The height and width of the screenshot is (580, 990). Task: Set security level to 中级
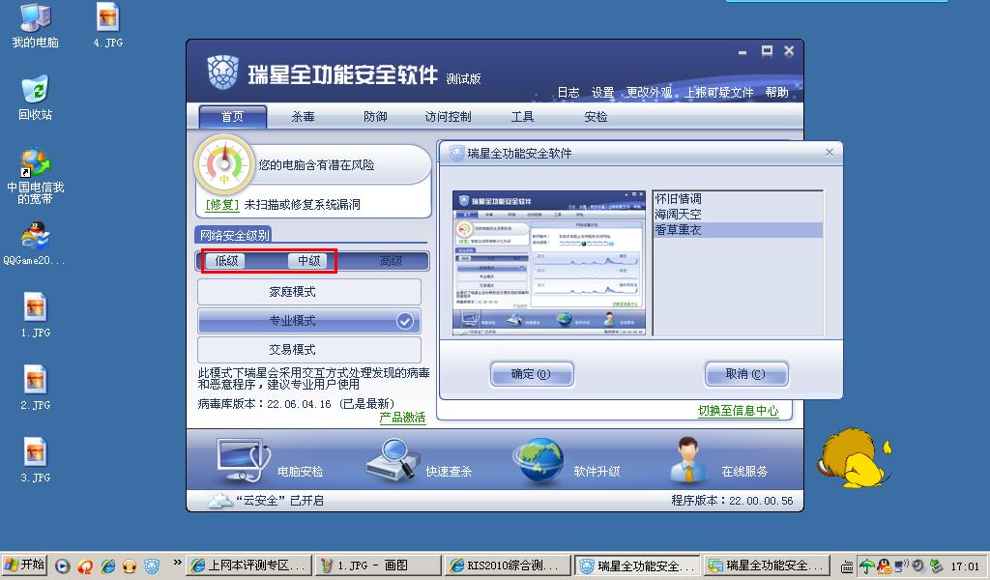click(308, 261)
